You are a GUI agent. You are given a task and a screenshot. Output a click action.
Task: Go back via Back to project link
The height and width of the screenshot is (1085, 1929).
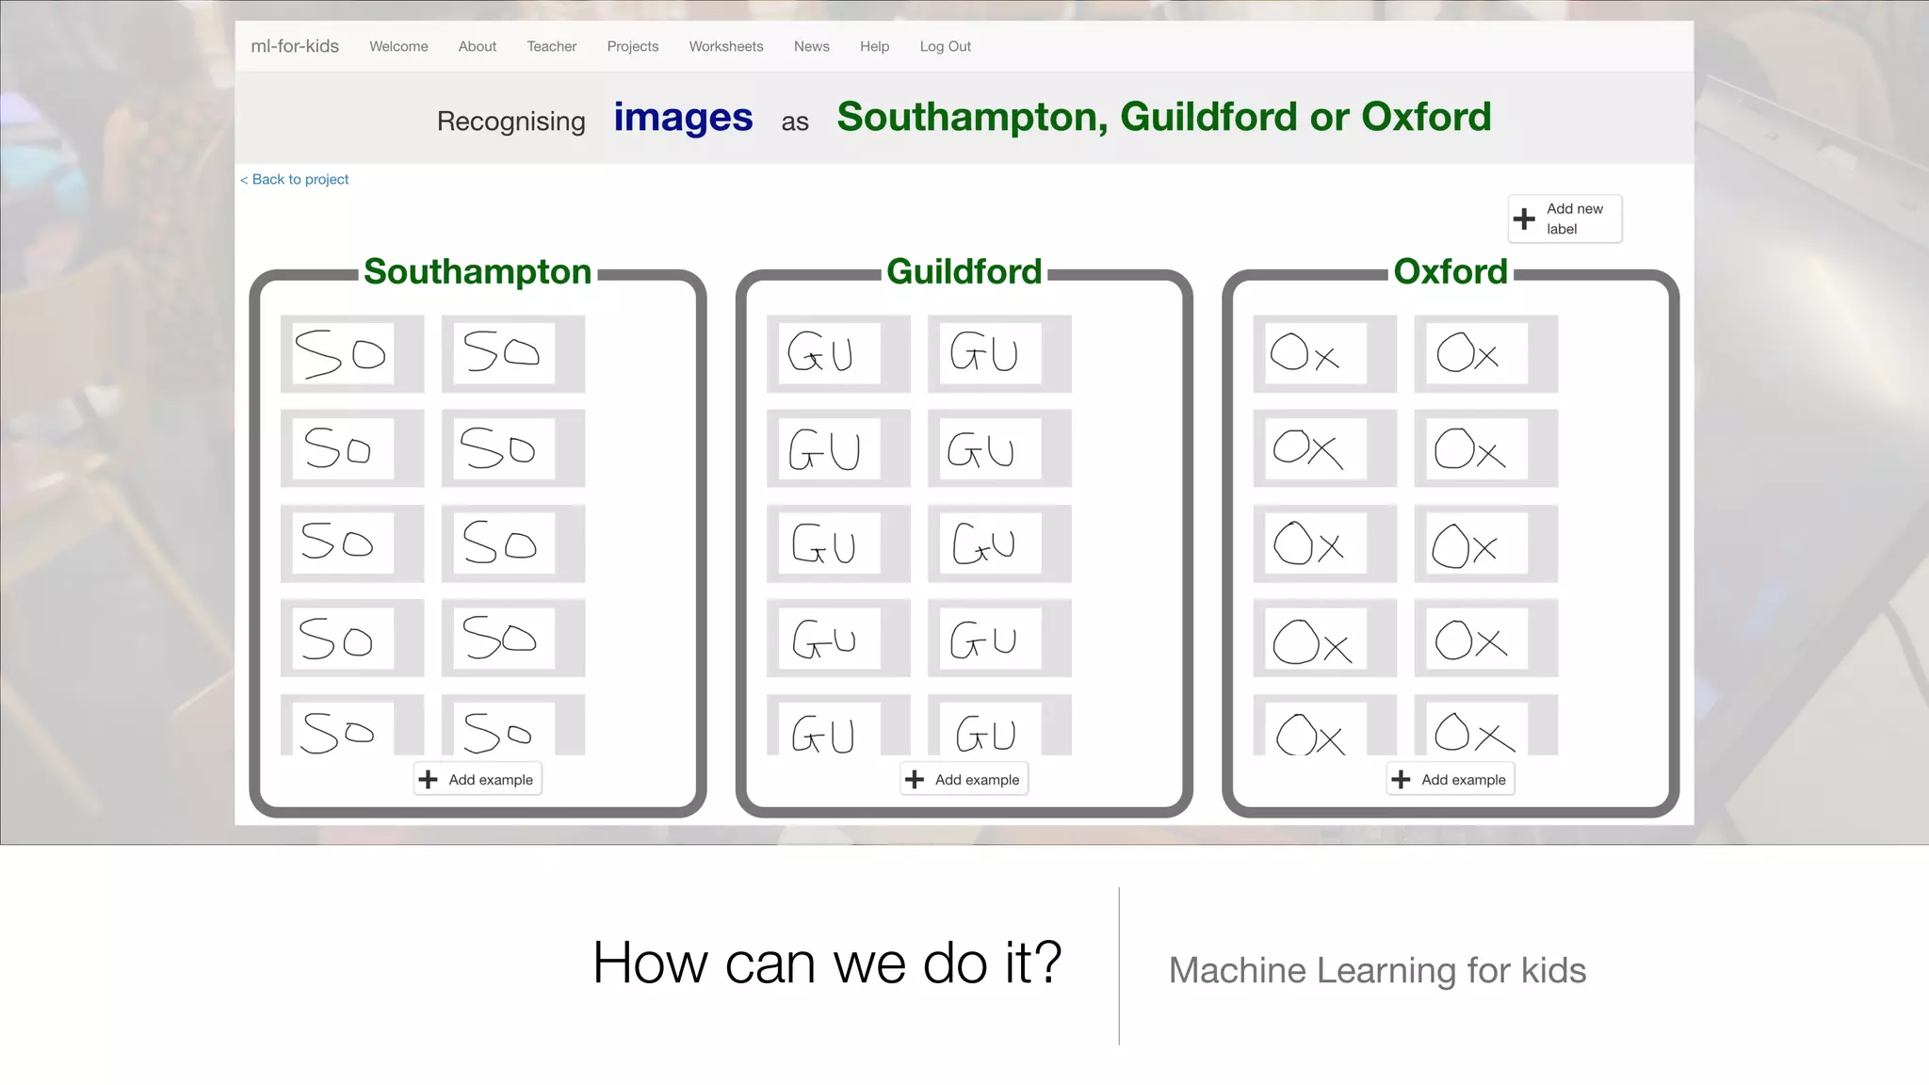tap(295, 179)
